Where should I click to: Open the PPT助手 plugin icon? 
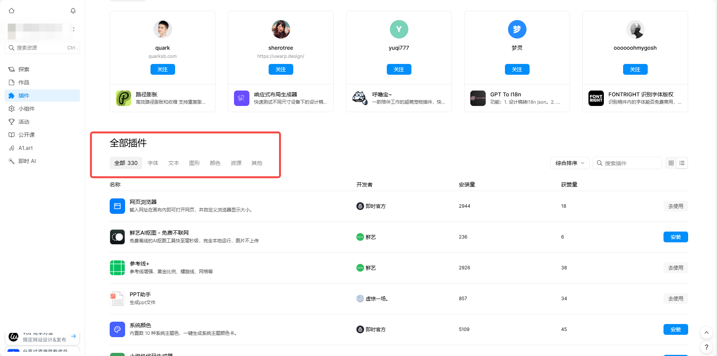click(x=117, y=299)
